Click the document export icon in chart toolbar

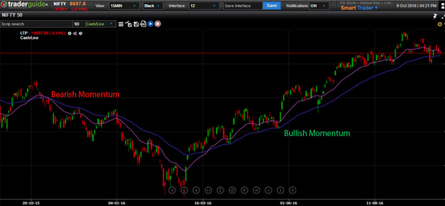pyautogui.click(x=143, y=24)
